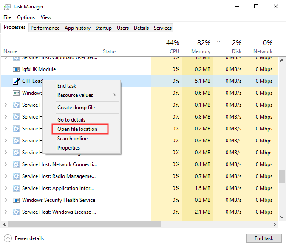Open the Startup tab

point(104,28)
